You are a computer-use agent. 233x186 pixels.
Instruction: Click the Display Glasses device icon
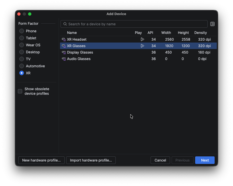point(64,52)
